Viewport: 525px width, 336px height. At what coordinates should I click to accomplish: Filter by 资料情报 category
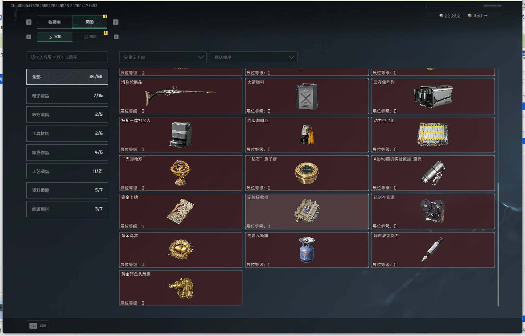click(67, 190)
